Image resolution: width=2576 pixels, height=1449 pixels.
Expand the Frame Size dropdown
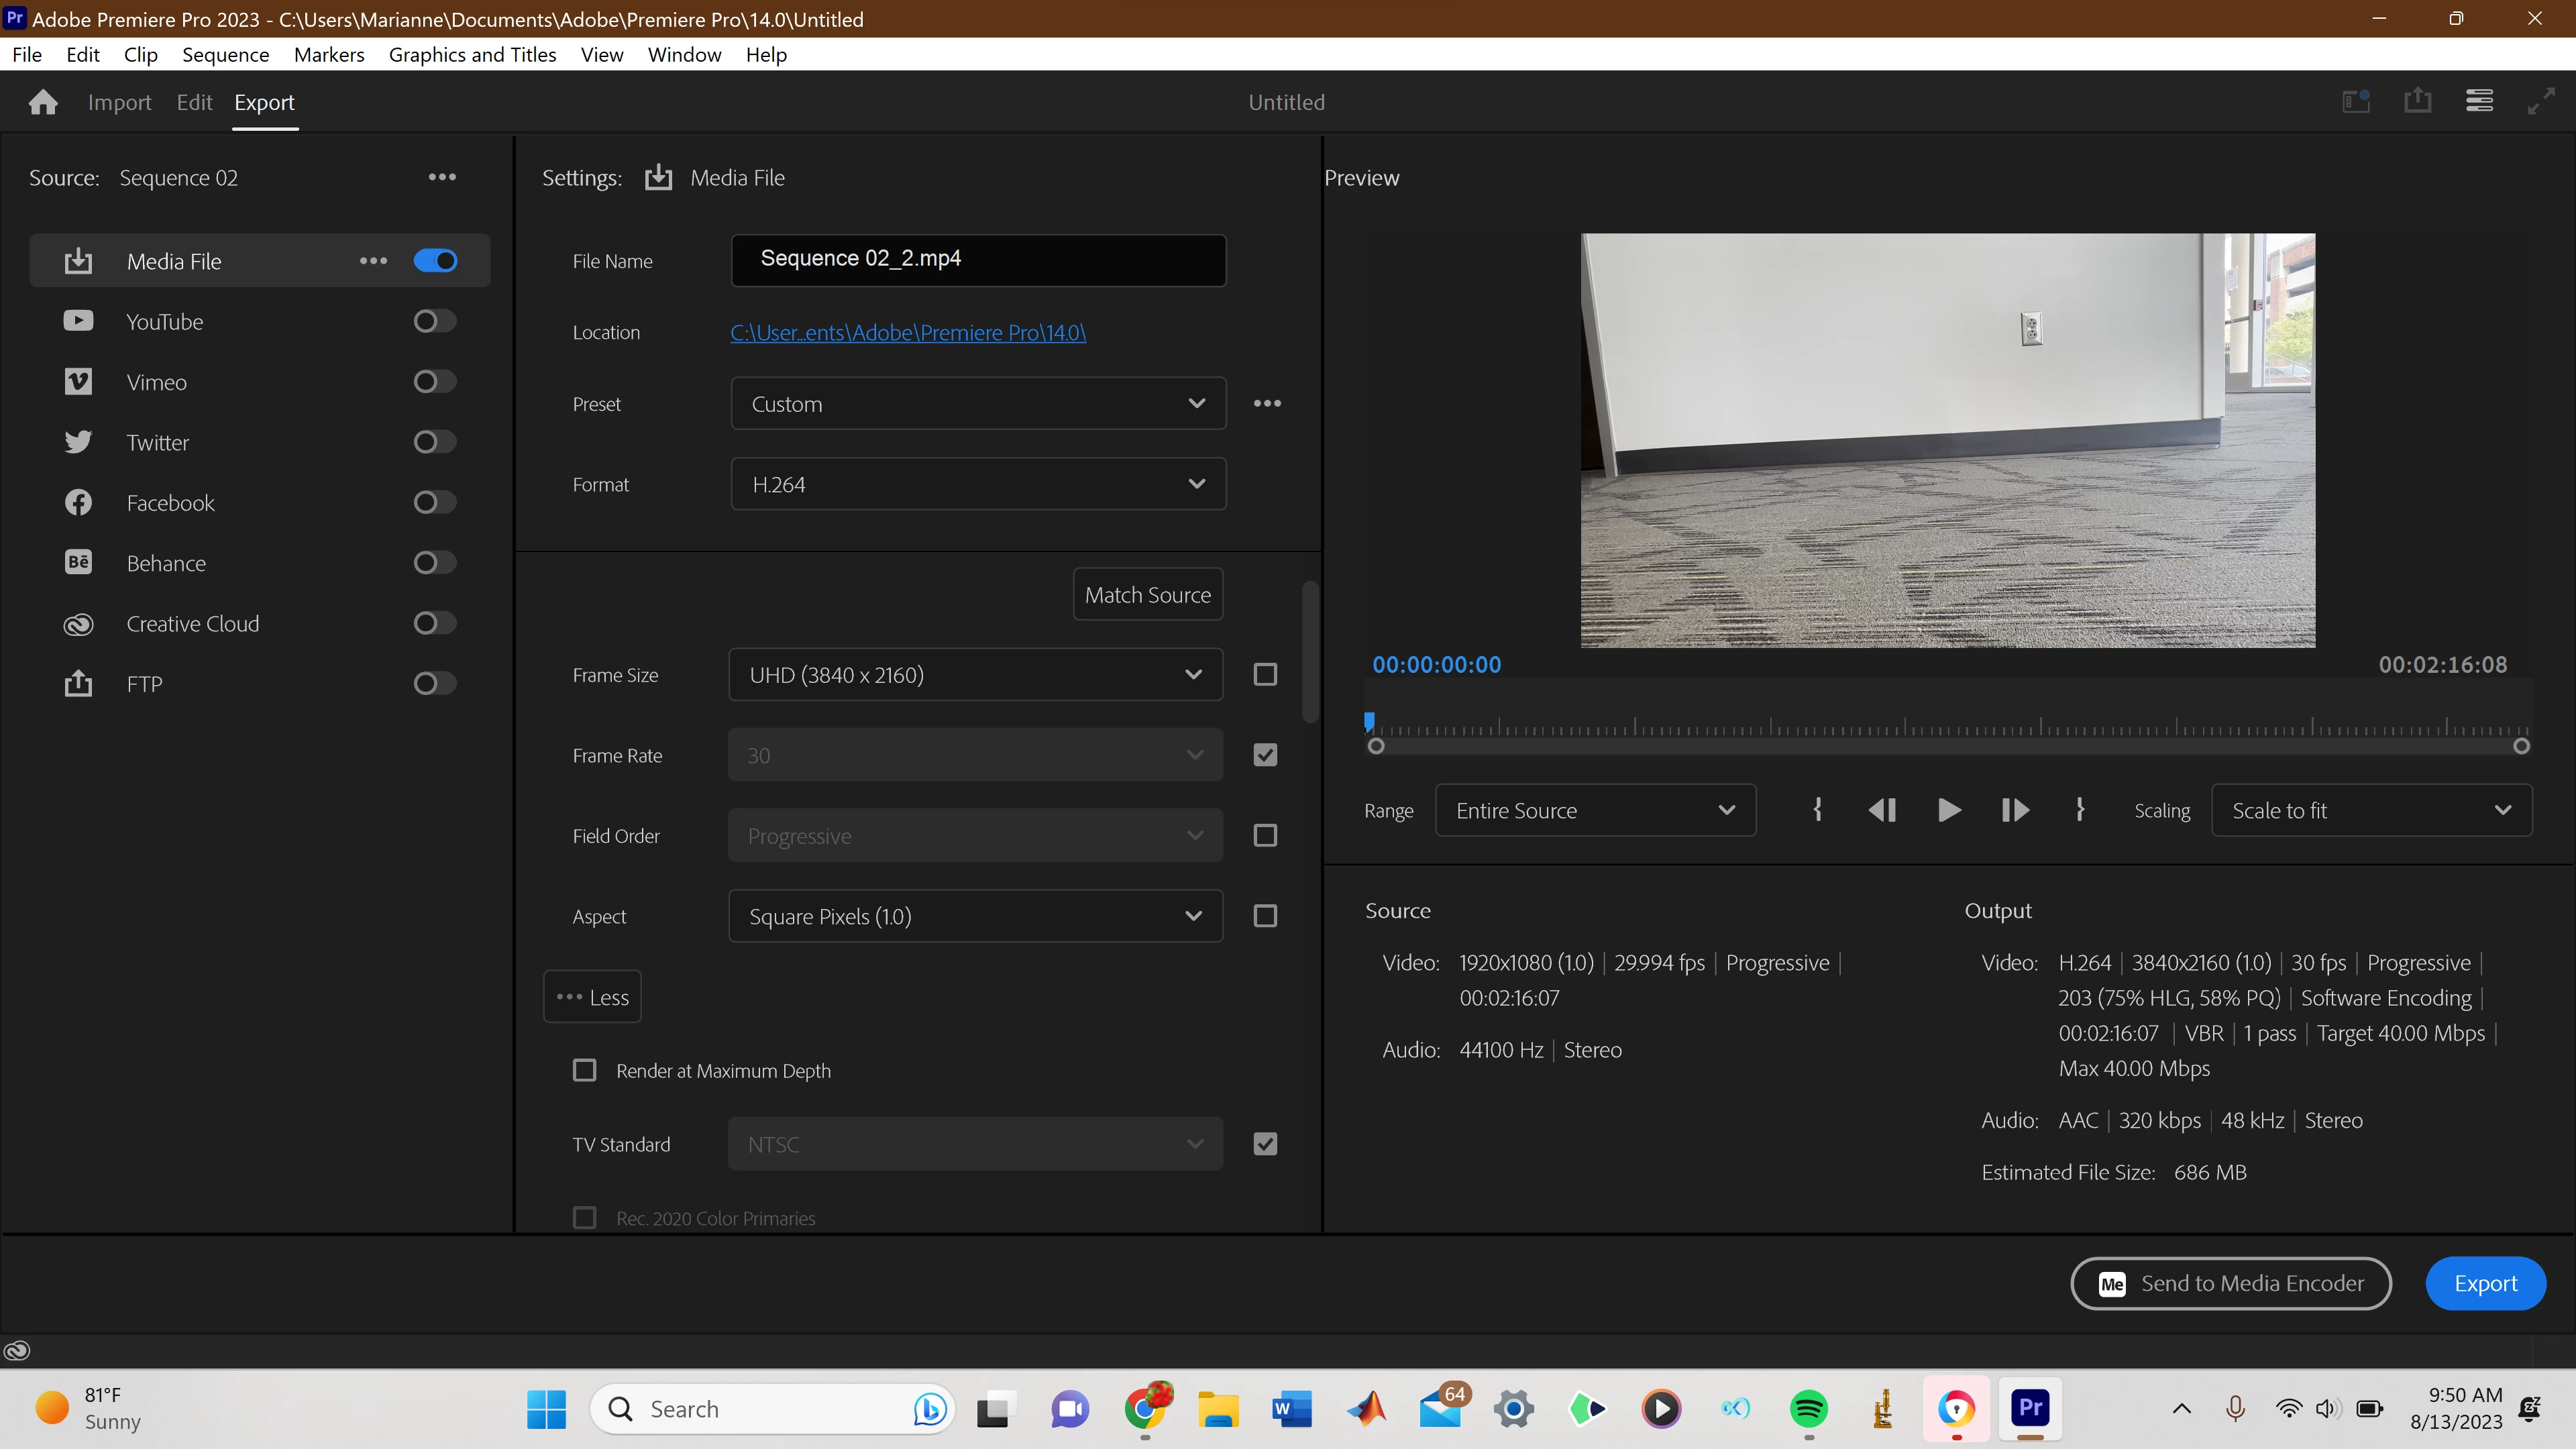(975, 675)
